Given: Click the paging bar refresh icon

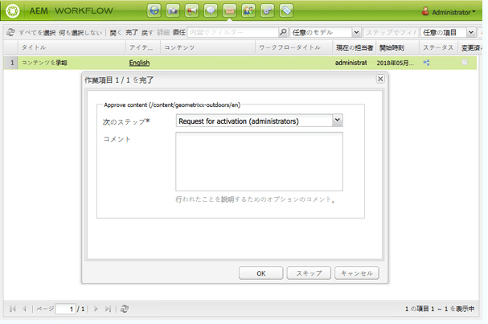Looking at the screenshot, I should point(125,309).
